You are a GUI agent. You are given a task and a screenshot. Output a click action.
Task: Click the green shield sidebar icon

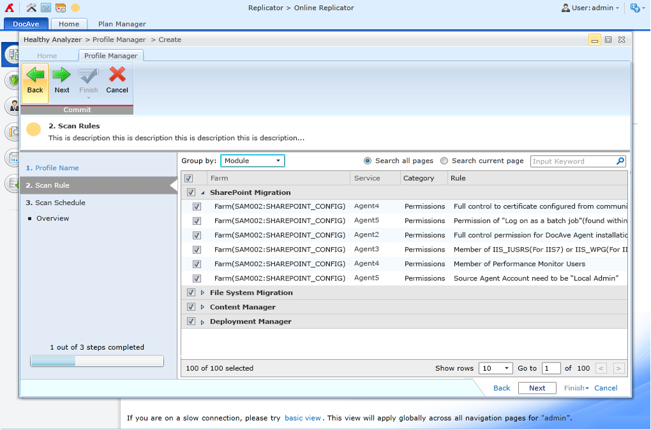pyautogui.click(x=12, y=80)
